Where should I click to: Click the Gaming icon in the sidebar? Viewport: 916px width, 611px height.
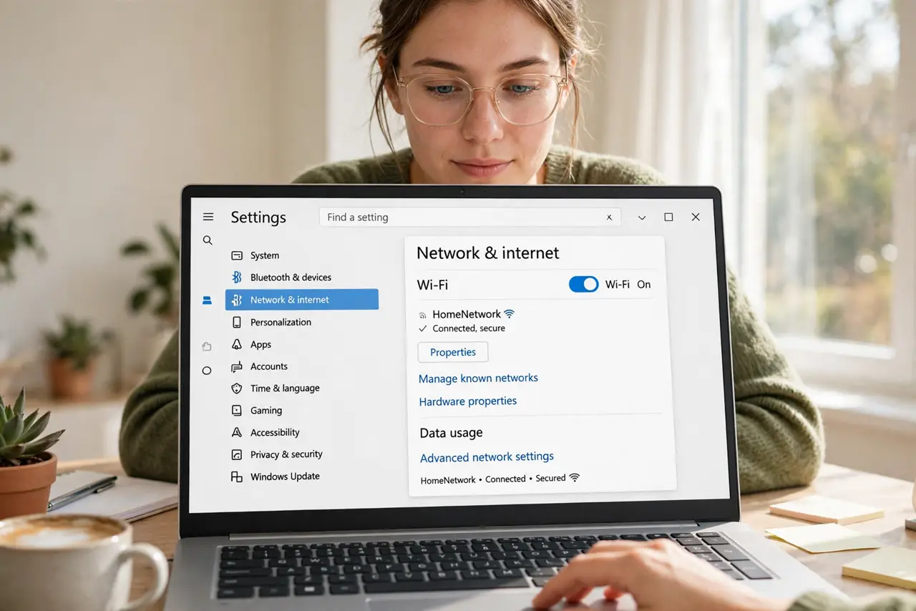click(x=237, y=411)
